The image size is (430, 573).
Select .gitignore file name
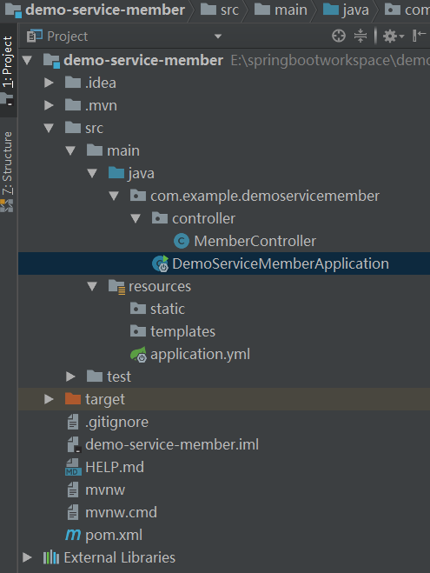[116, 423]
